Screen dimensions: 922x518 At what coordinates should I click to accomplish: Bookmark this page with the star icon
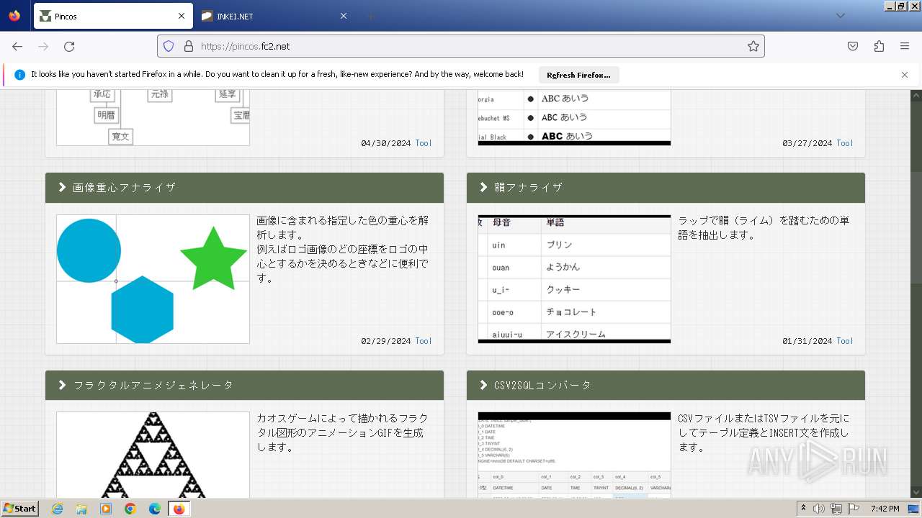tap(753, 46)
